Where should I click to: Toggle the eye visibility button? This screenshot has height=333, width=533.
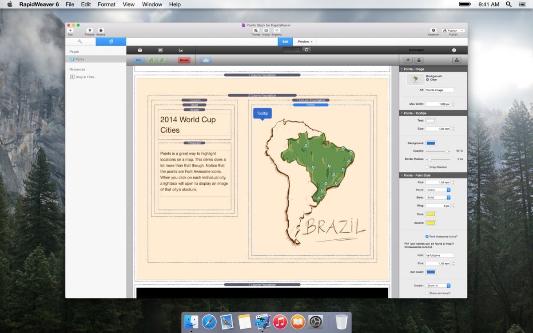click(x=408, y=60)
